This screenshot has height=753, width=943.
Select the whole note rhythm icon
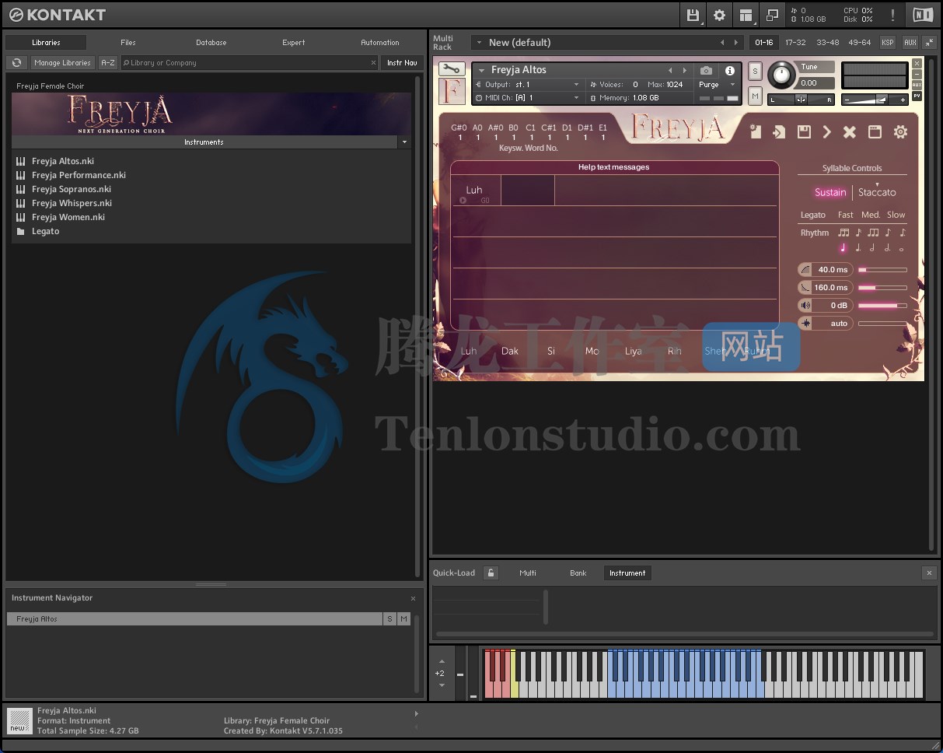[902, 249]
